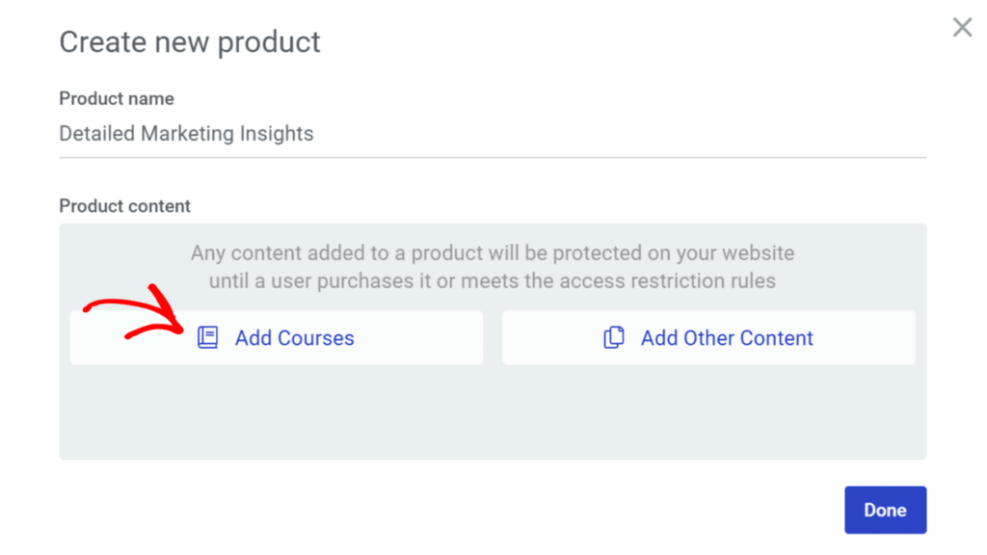Focus the Product name input field

[492, 134]
